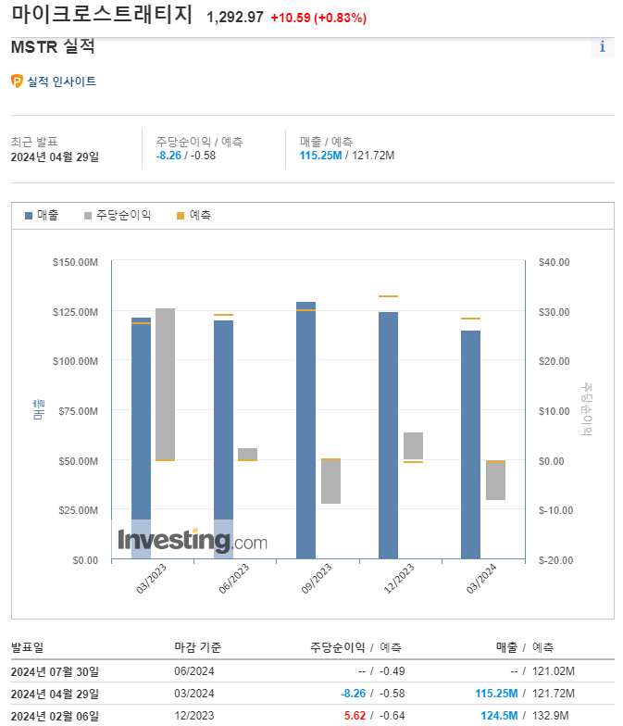Click the 12/2023 orange revenue forecast marker
623x726 pixels.
point(389,296)
